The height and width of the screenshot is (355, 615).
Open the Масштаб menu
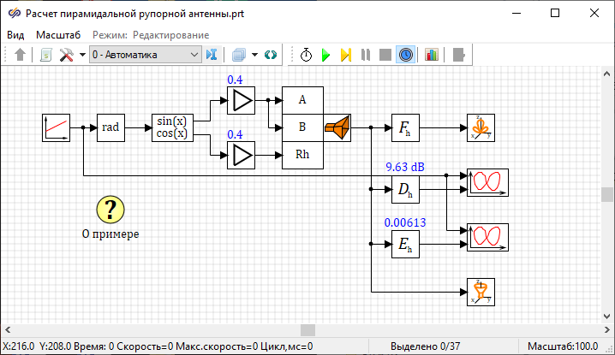click(x=58, y=34)
